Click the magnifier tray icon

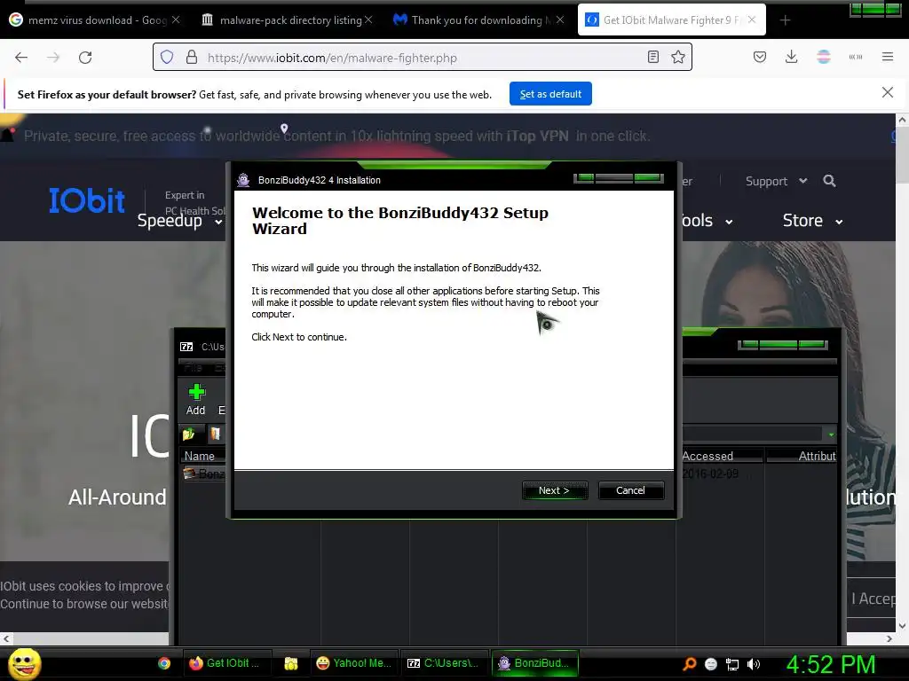(x=689, y=664)
